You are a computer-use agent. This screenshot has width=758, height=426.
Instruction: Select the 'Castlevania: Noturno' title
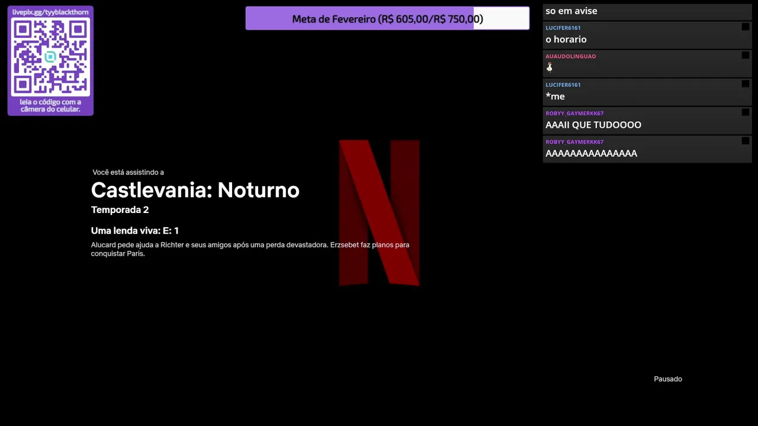pos(195,190)
